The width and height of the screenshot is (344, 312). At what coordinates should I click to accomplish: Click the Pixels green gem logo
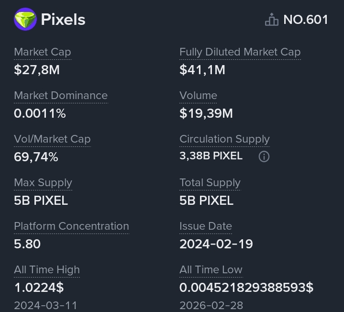tap(25, 20)
